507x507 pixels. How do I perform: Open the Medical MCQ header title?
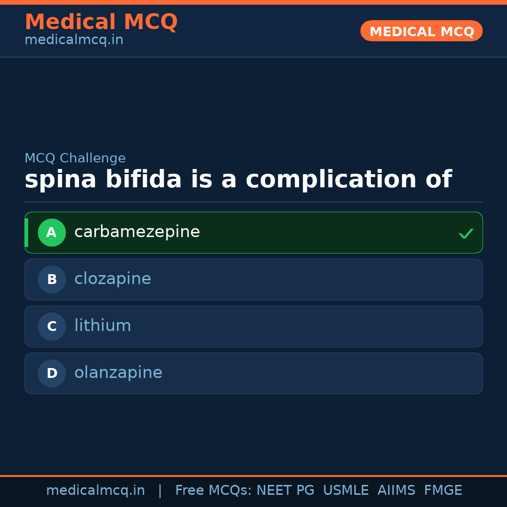coord(101,22)
